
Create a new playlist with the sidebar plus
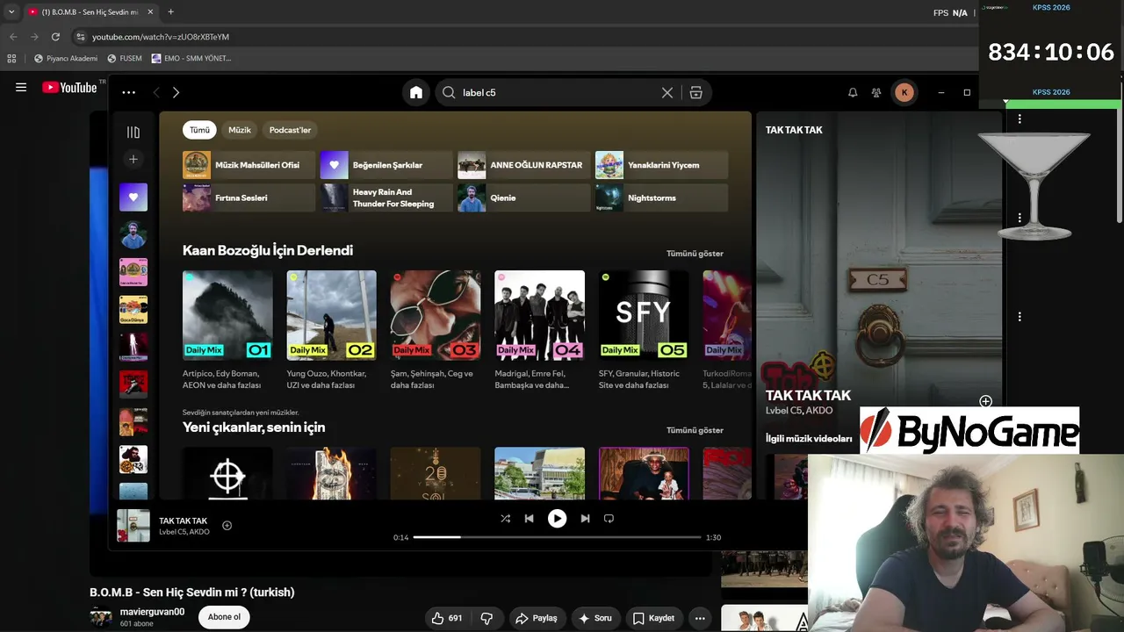tap(133, 159)
